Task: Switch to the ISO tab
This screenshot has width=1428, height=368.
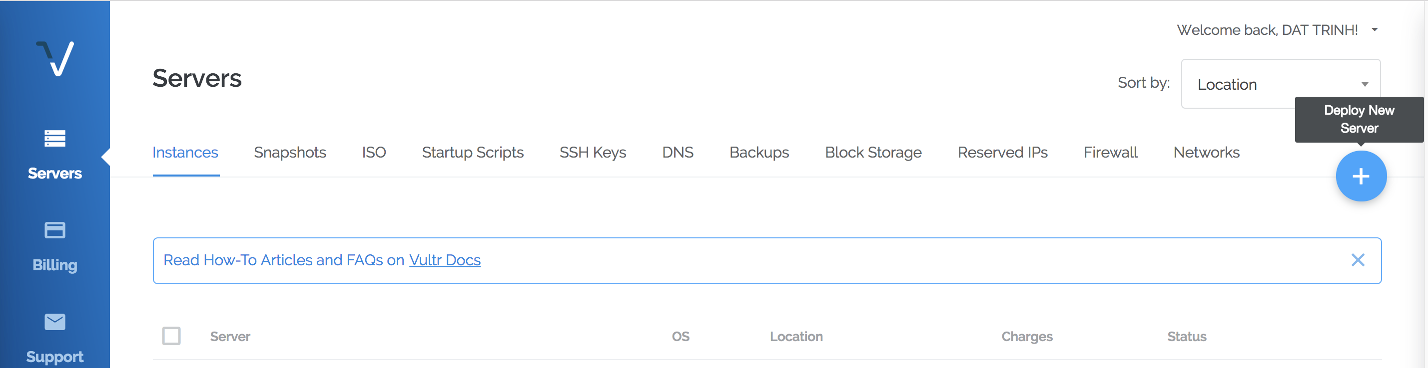Action: [x=374, y=153]
